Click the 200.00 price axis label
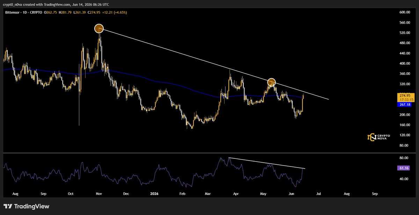This screenshot has height=215, width=419. coord(404,115)
